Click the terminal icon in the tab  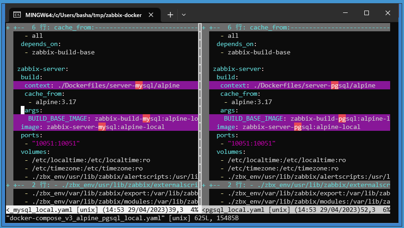17,15
